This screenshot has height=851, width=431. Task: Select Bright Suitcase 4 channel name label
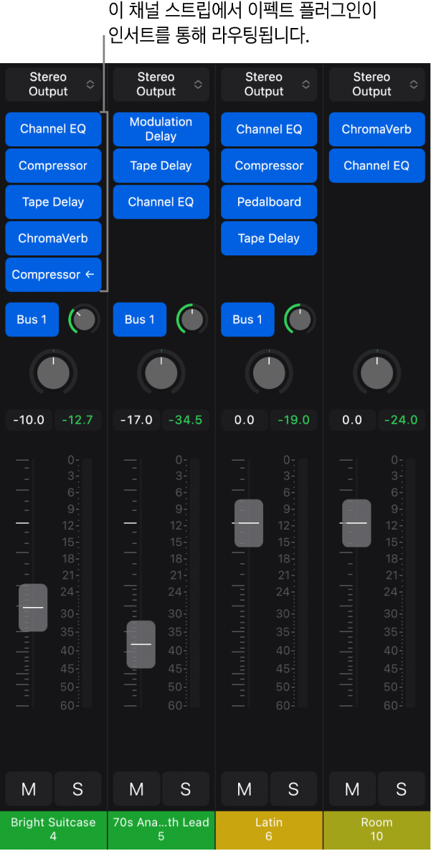(53, 830)
